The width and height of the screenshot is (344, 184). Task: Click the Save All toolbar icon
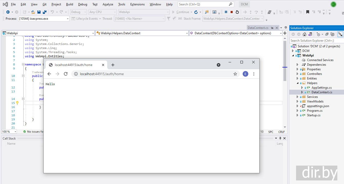click(45, 12)
